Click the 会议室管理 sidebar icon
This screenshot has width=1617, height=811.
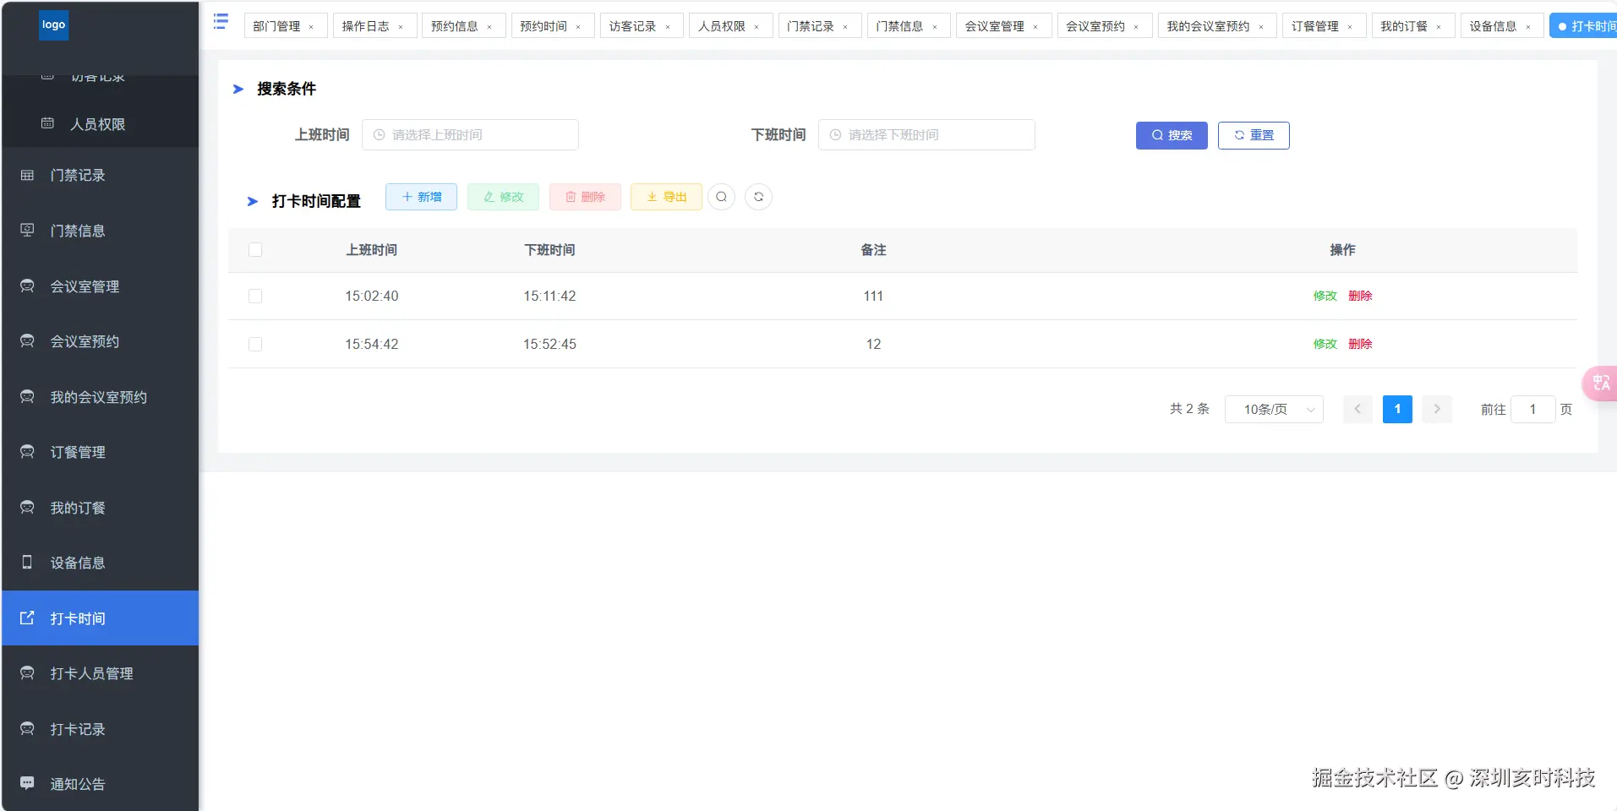coord(27,286)
